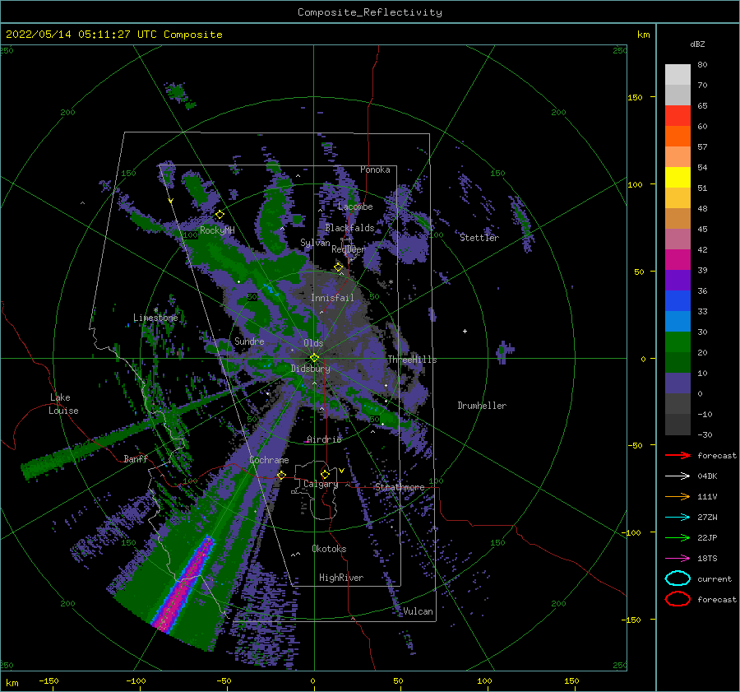
Task: Click the Okotoks label
Action: pos(329,549)
